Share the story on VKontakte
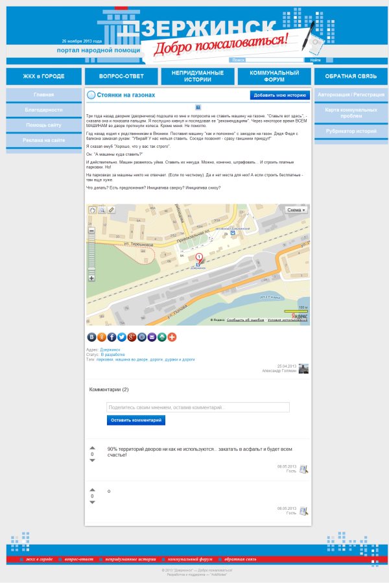389x583 pixels. coord(91,337)
